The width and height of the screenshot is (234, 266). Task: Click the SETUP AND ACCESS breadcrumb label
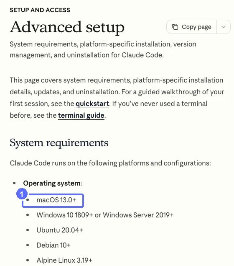[40, 10]
